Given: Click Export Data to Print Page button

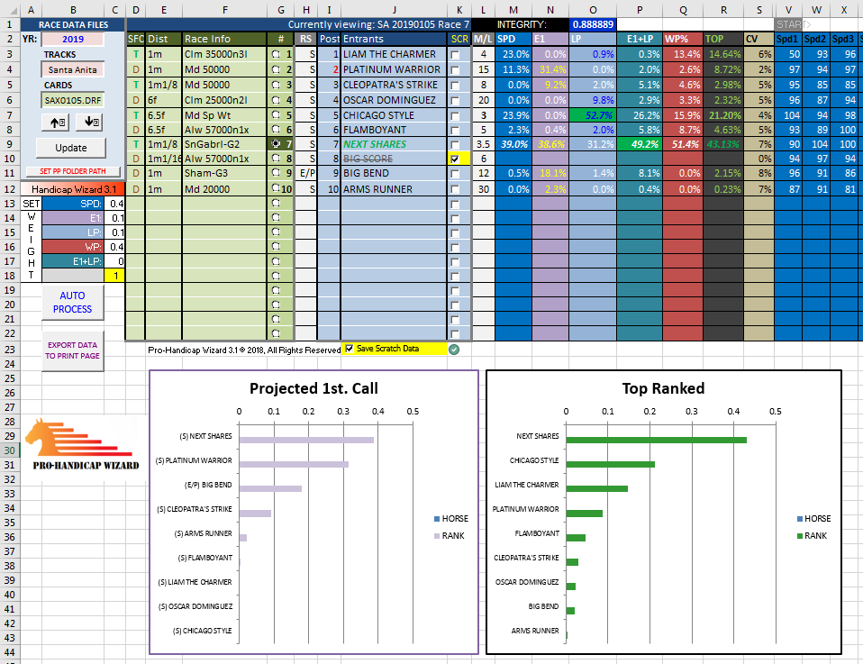Looking at the screenshot, I should click(72, 350).
